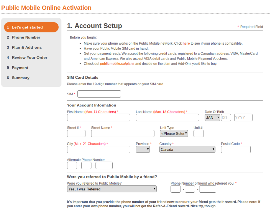Focus the SIM number input field
Viewport: 271px width, 215px height.
click(x=99, y=94)
